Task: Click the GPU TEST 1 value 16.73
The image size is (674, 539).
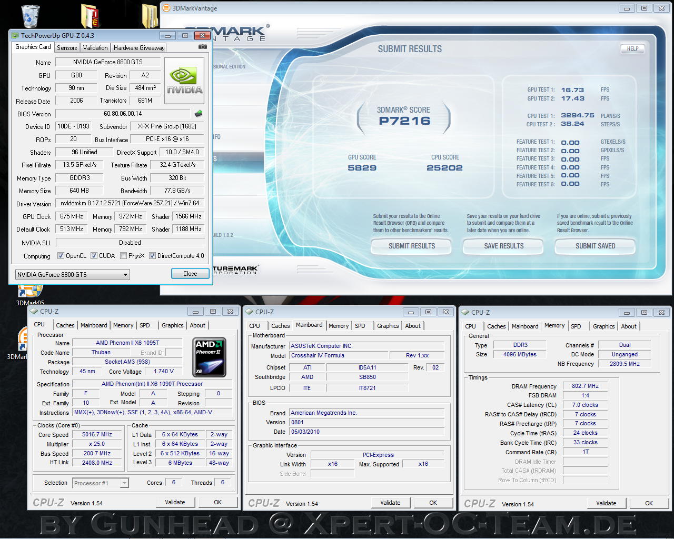Action: (x=572, y=90)
